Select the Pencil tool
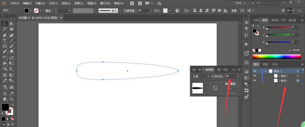 (x=5, y=52)
